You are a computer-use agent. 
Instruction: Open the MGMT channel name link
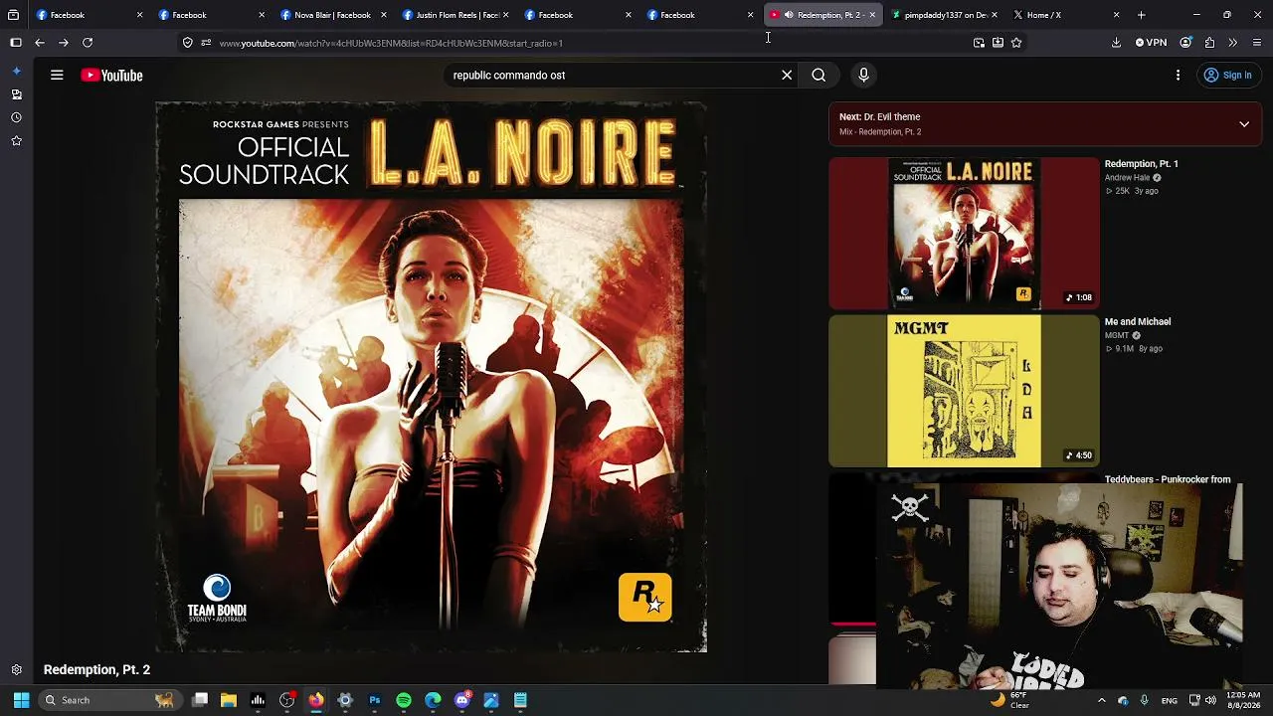pyautogui.click(x=1117, y=336)
